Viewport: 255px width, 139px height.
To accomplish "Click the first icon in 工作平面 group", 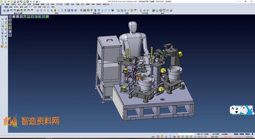I will click(141, 11).
